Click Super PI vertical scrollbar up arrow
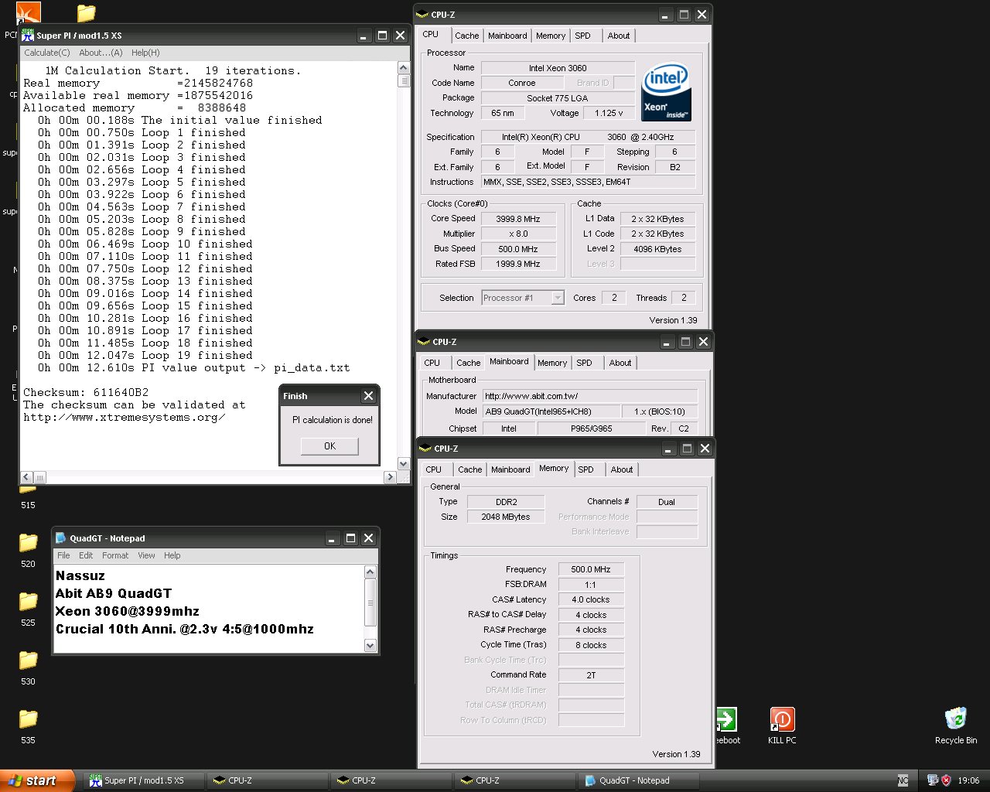The height and width of the screenshot is (792, 990). (x=403, y=69)
